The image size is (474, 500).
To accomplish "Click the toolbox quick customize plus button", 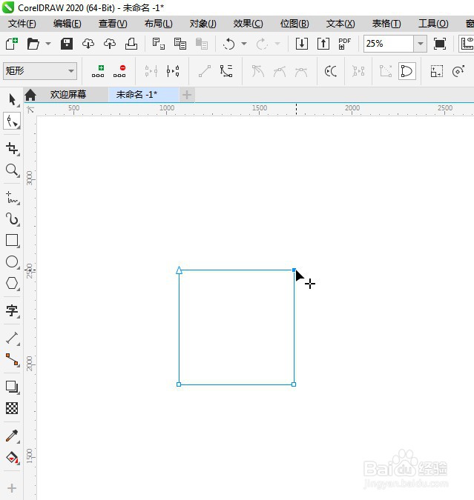I will point(12,488).
